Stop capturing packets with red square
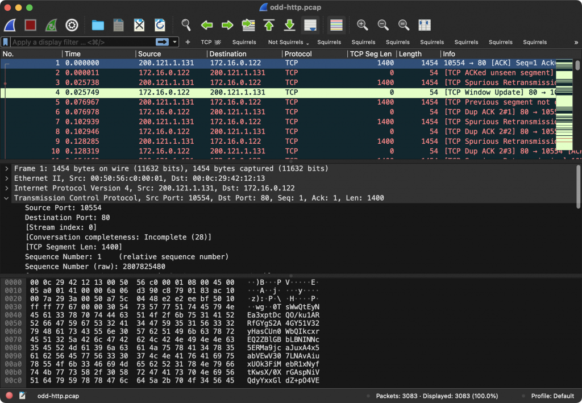The height and width of the screenshot is (403, 582). point(31,25)
